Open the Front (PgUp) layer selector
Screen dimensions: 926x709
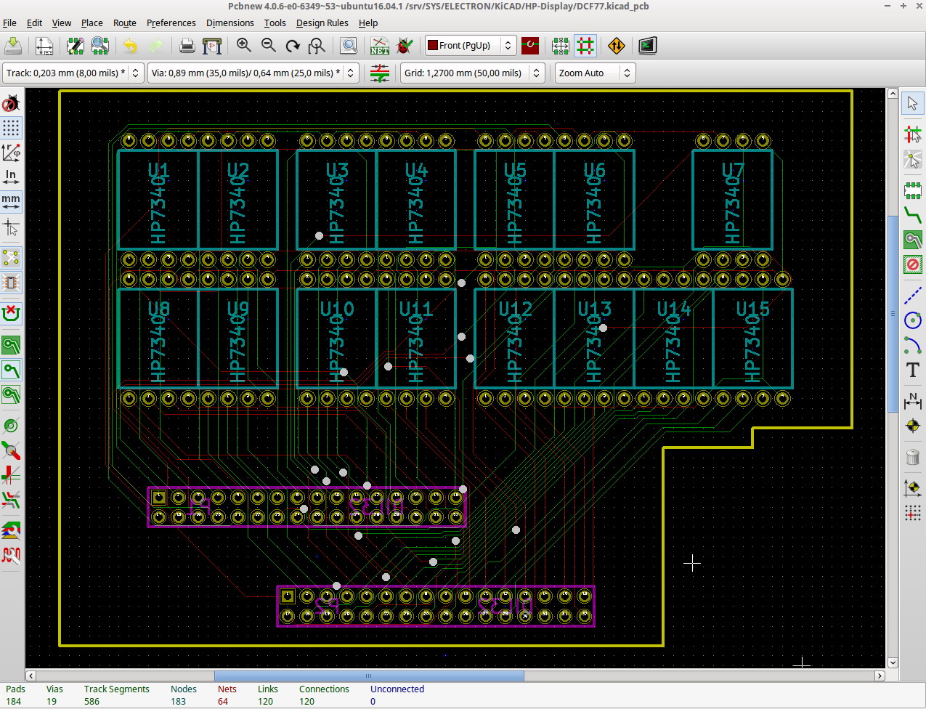coord(470,46)
